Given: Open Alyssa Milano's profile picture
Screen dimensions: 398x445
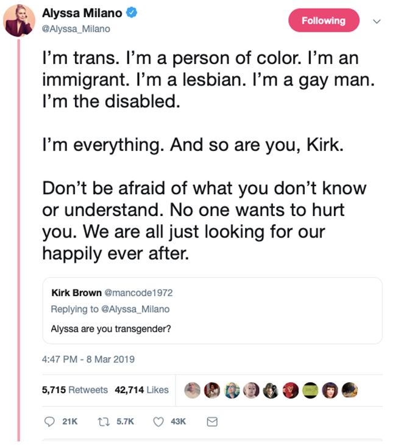Looking at the screenshot, I should 20,20.
